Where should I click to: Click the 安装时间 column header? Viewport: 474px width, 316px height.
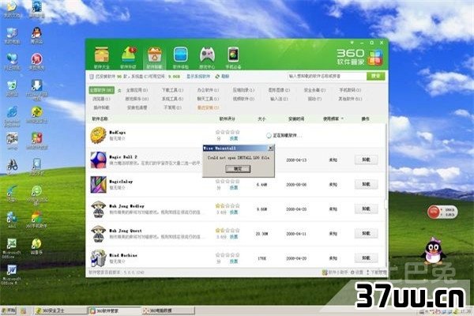coord(296,119)
